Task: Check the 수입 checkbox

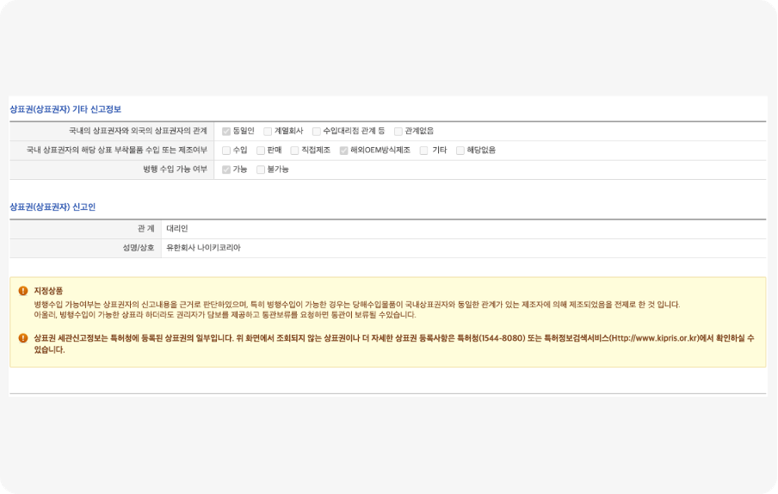Action: 226,151
